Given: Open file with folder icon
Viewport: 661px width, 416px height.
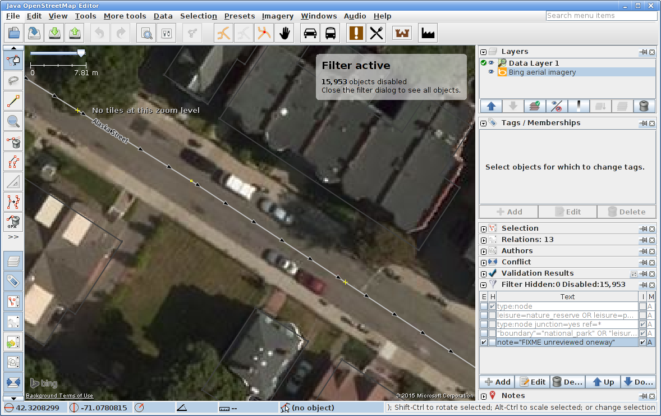Looking at the screenshot, I should 13,33.
